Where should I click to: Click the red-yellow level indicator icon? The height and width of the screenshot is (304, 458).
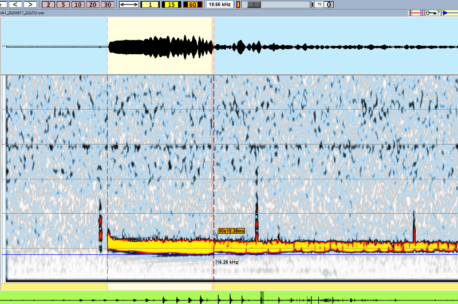point(238,5)
